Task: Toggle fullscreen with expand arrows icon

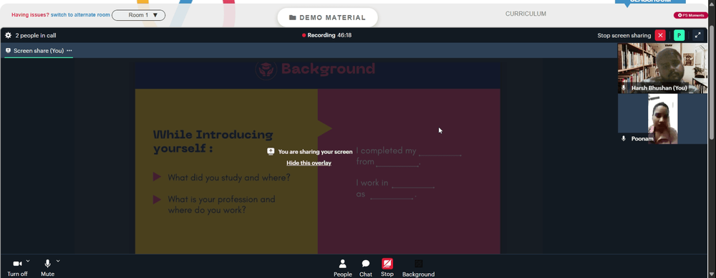Action: pyautogui.click(x=697, y=35)
